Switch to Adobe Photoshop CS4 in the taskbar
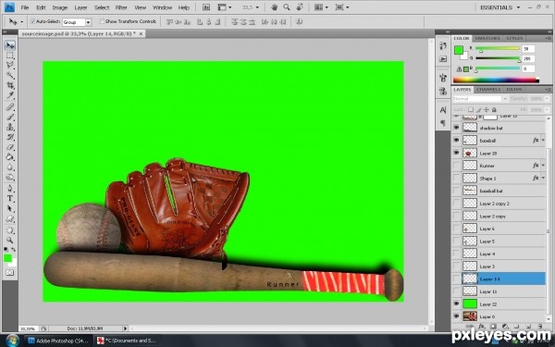Screen dimensions: 555x347 click(59, 341)
